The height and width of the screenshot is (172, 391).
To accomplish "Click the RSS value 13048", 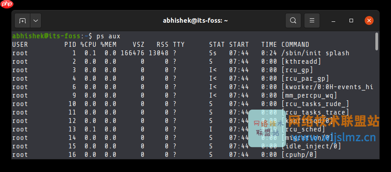I will tap(158, 53).
